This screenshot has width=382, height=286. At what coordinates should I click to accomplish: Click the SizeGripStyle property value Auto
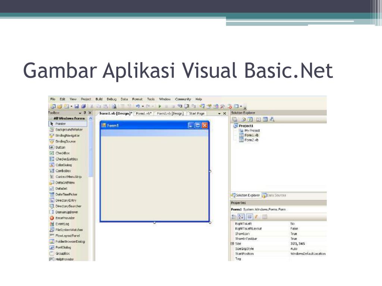pyautogui.click(x=294, y=249)
